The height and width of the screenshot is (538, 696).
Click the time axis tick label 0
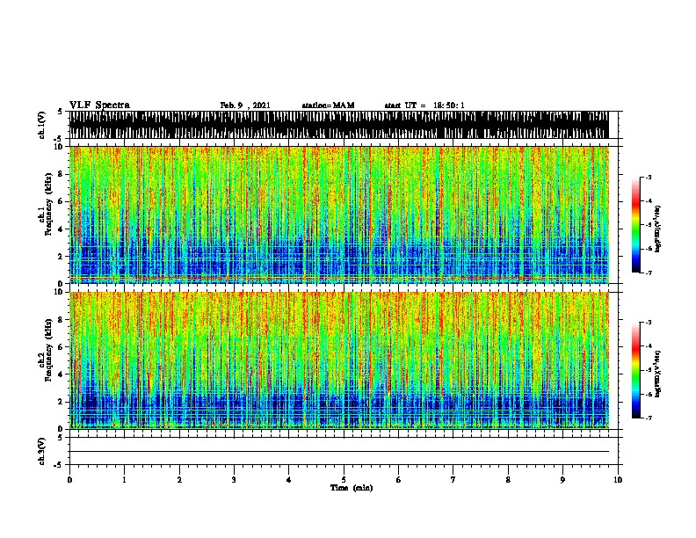point(69,480)
